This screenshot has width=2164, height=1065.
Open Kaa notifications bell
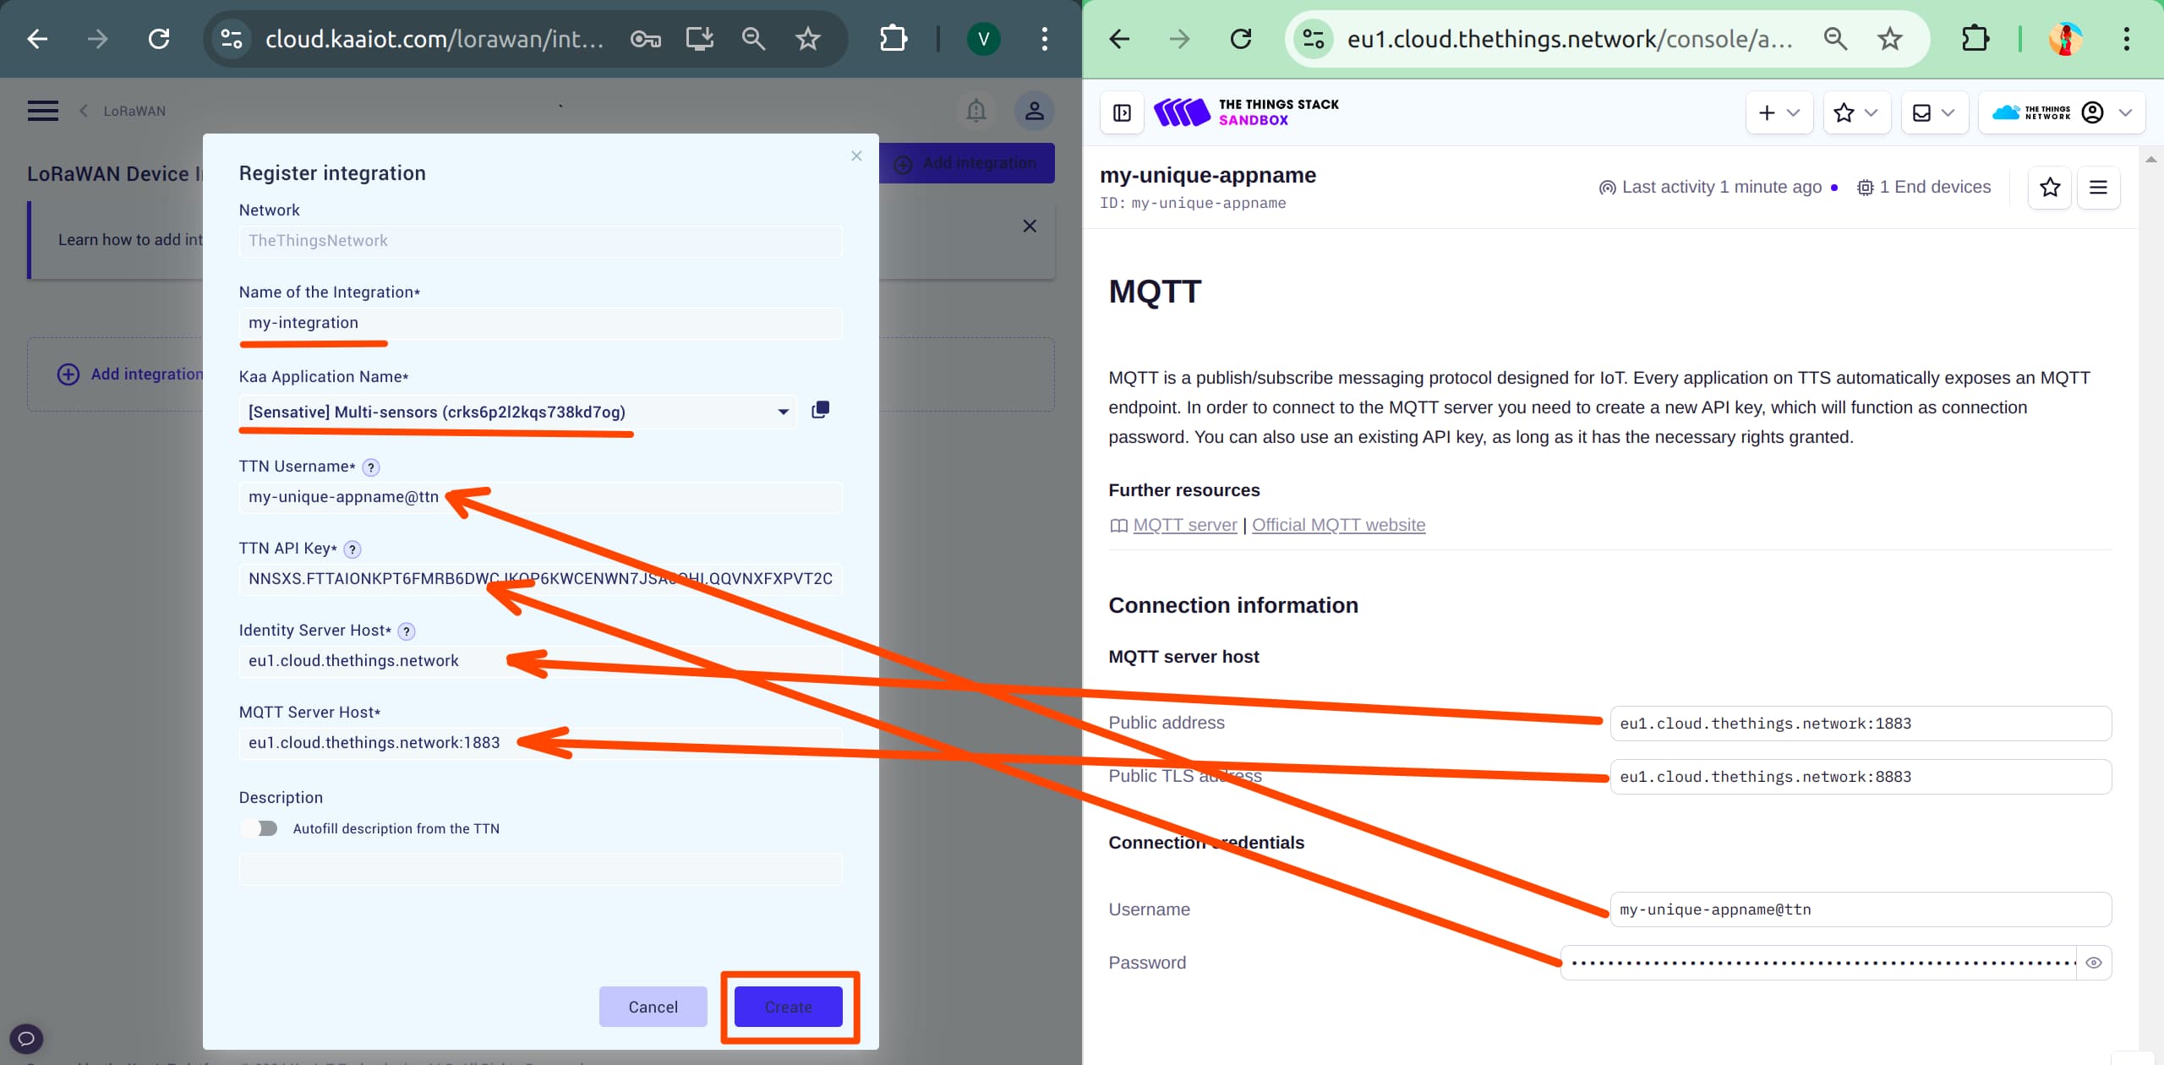[976, 111]
